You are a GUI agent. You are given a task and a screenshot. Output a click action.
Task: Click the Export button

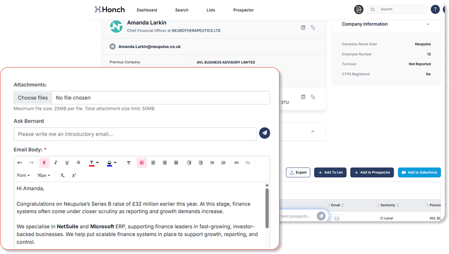[x=298, y=172]
